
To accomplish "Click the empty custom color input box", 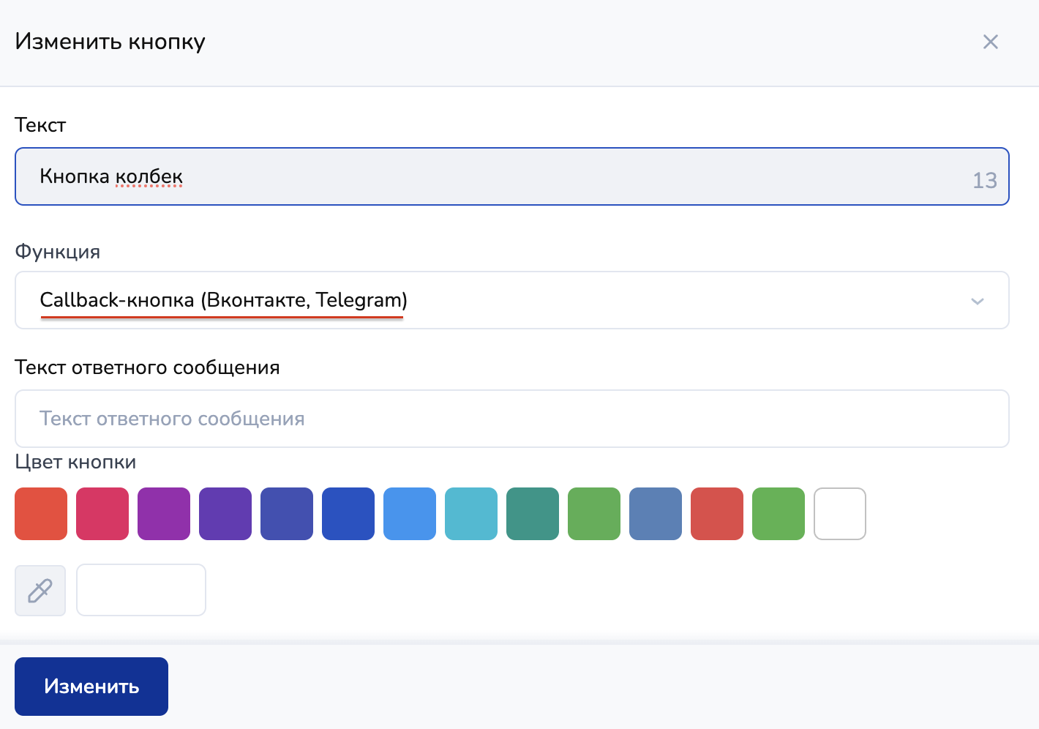I will pyautogui.click(x=141, y=590).
